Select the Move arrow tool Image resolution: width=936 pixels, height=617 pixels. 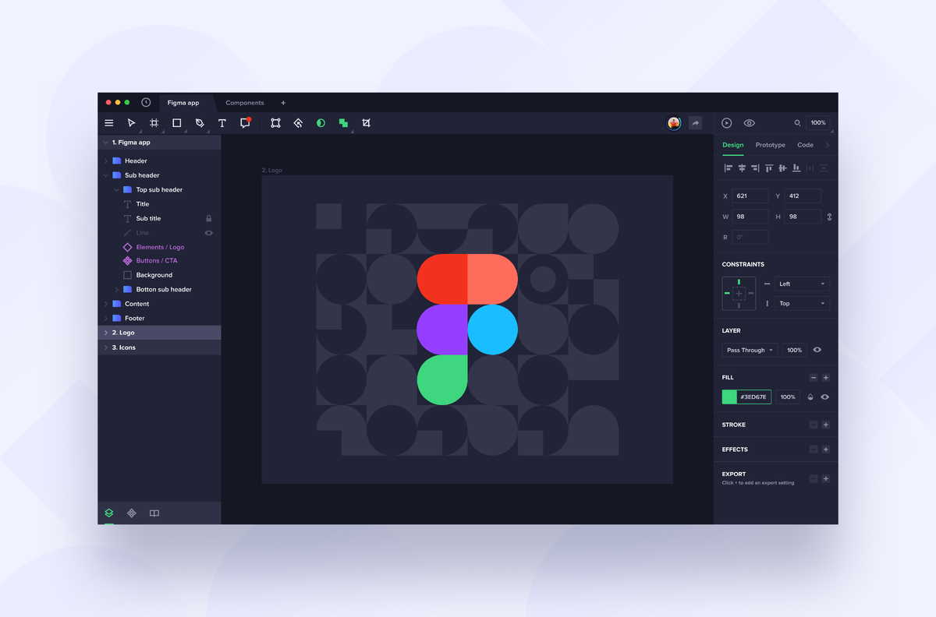[x=132, y=123]
